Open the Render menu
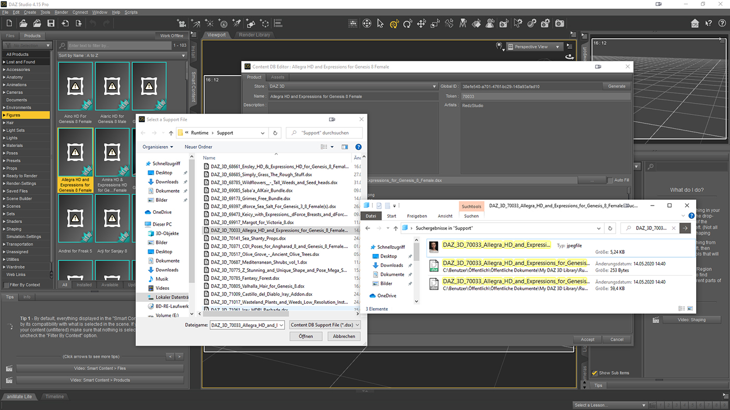730x410 pixels. [x=61, y=12]
